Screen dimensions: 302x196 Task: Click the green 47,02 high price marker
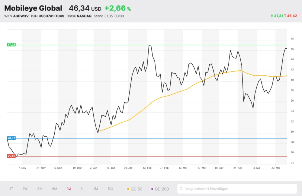click(11, 44)
